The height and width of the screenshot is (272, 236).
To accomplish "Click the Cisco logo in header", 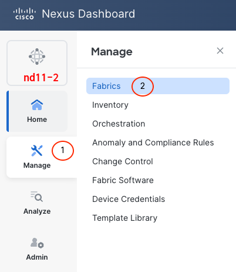I will (x=25, y=14).
